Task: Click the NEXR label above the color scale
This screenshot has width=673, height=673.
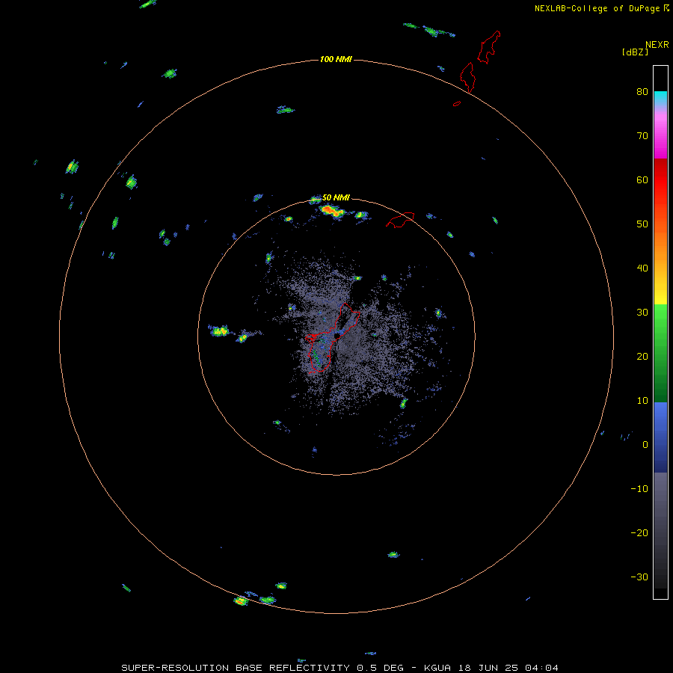Action: point(657,45)
